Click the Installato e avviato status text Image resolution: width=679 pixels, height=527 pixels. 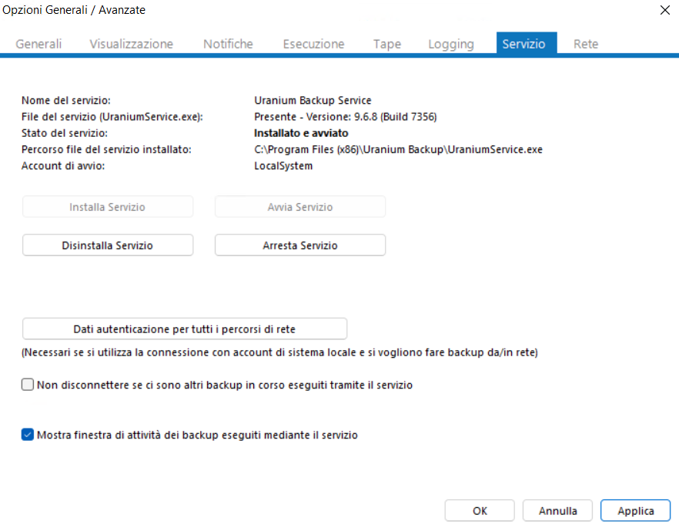click(301, 133)
